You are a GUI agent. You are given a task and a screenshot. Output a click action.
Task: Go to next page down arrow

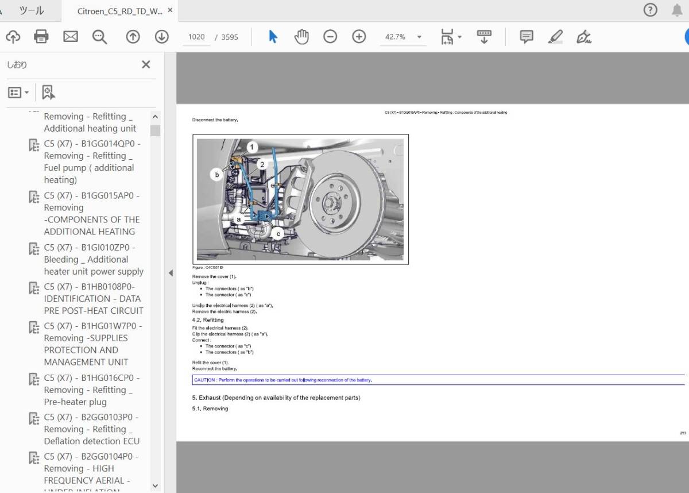[x=162, y=37]
